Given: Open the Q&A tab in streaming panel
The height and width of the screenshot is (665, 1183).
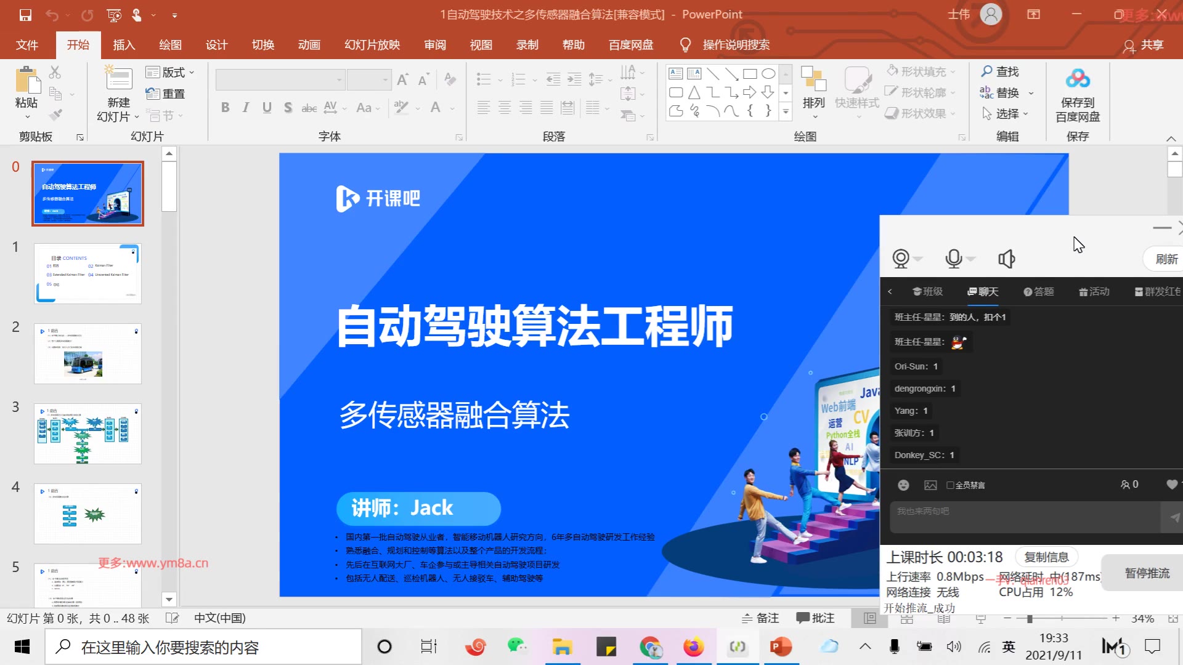Looking at the screenshot, I should pyautogui.click(x=1039, y=291).
